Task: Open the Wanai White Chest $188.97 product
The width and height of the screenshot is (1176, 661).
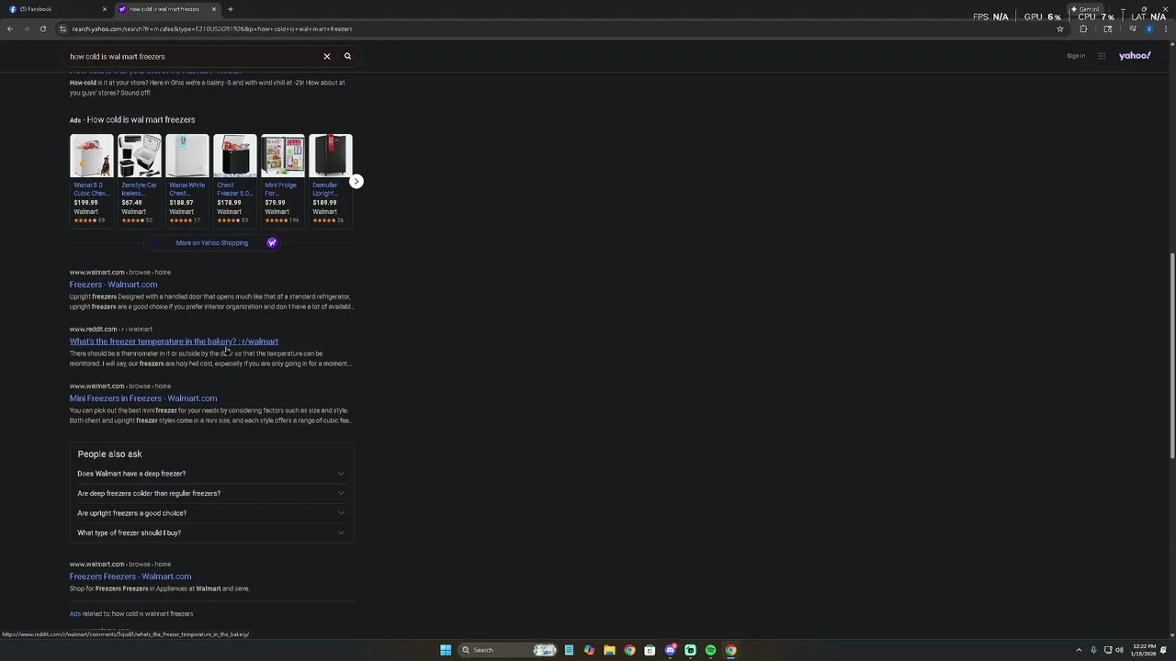Action: pos(187,180)
